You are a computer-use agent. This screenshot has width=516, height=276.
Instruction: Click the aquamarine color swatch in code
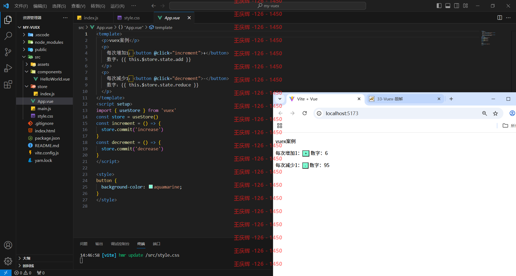[151, 187]
